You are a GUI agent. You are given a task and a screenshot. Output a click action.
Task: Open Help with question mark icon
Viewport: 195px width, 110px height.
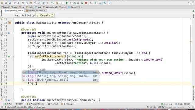109,3
